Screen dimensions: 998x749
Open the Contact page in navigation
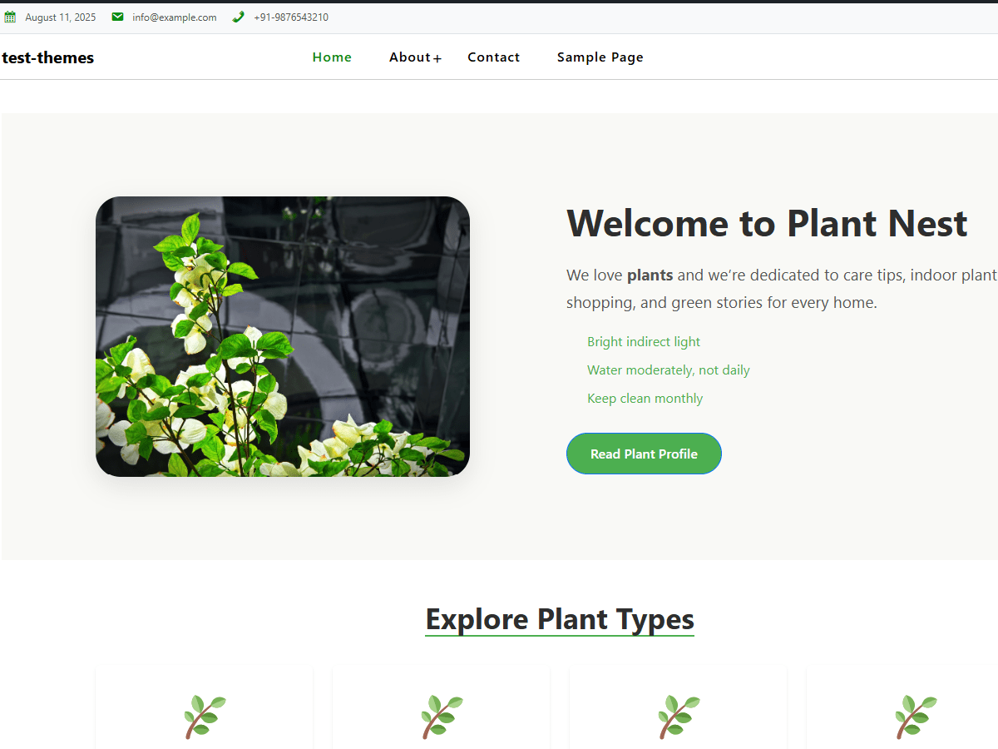click(493, 57)
